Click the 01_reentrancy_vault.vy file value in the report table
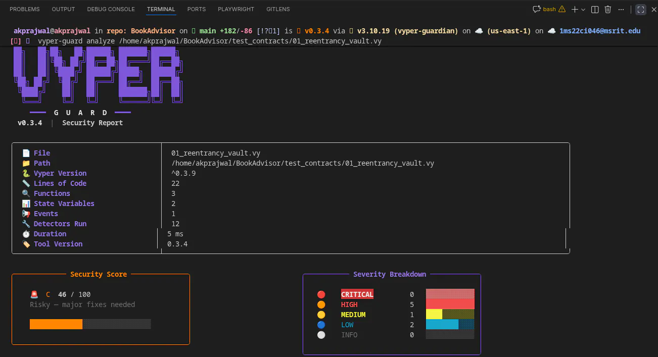658x357 pixels. click(x=216, y=153)
